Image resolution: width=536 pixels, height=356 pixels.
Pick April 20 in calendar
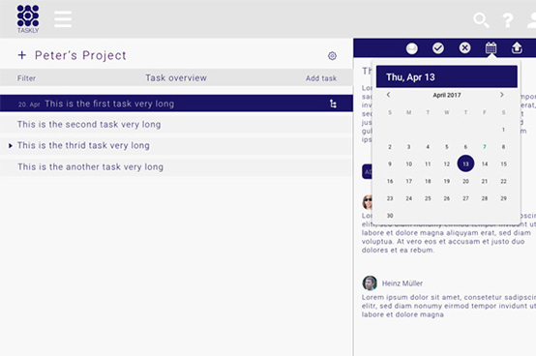[465, 181]
